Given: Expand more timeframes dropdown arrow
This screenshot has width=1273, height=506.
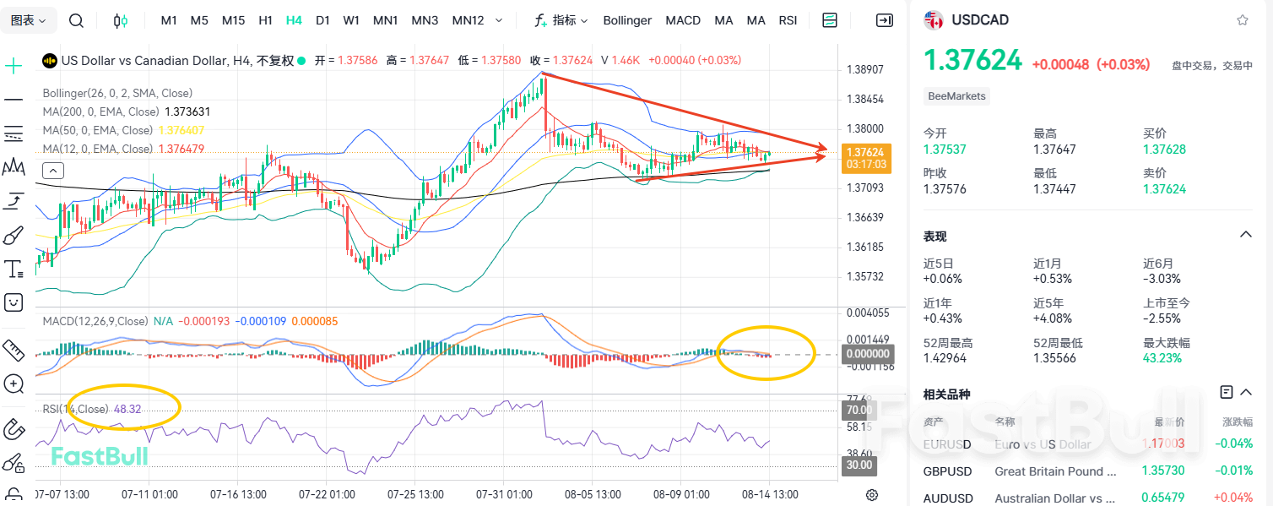Looking at the screenshot, I should pos(499,20).
